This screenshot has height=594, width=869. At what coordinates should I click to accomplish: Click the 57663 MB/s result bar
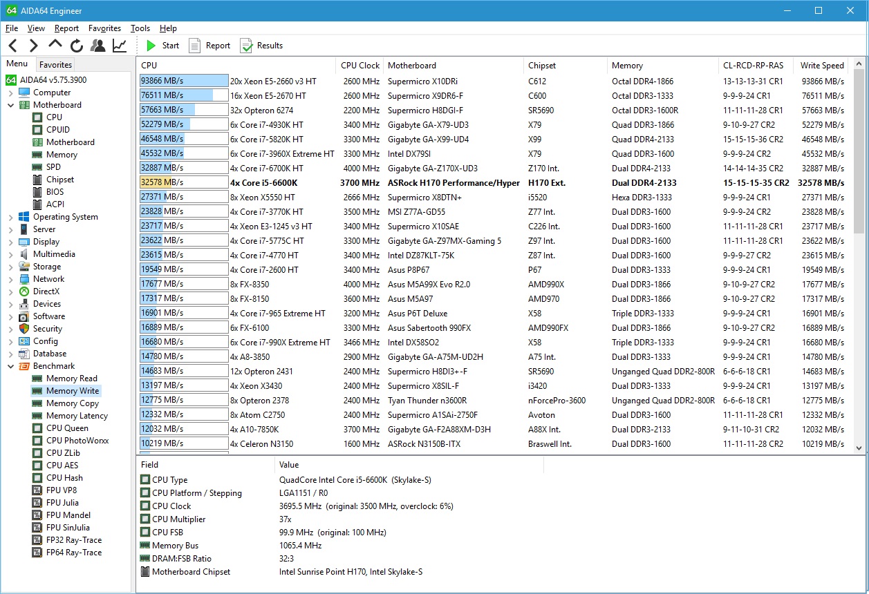(x=184, y=110)
